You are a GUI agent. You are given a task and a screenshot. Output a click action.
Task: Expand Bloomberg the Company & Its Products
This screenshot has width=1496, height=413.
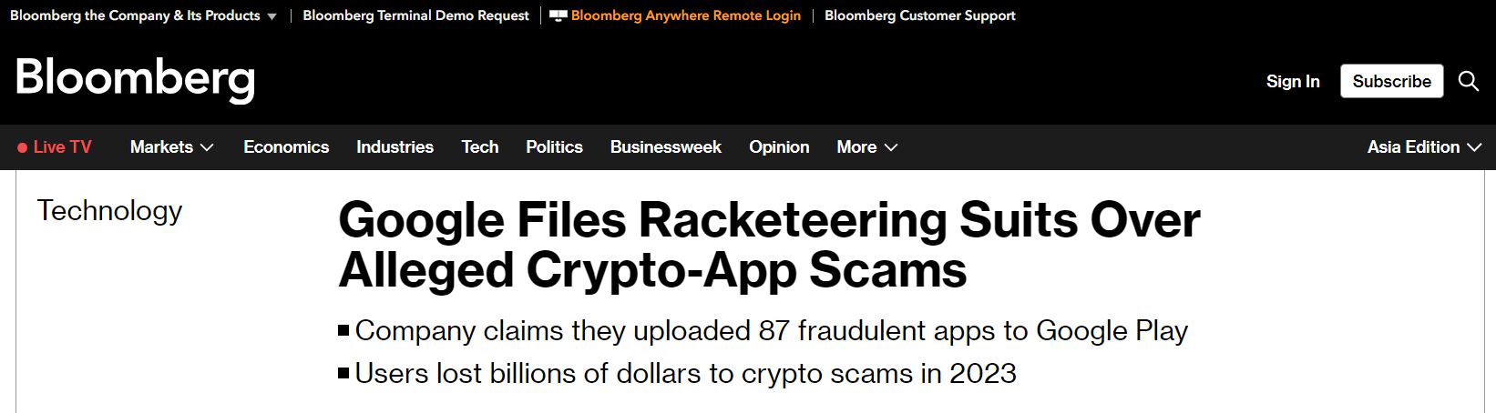143,15
